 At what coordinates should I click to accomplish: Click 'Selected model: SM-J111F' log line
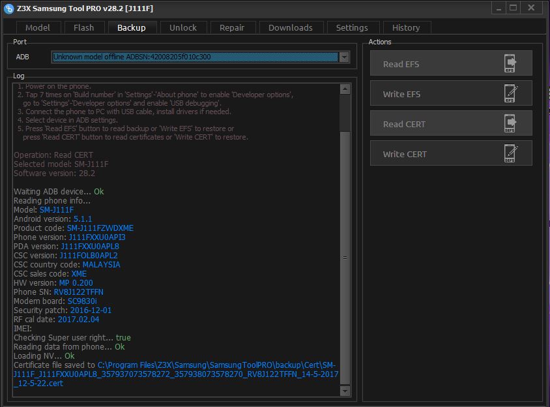61,164
